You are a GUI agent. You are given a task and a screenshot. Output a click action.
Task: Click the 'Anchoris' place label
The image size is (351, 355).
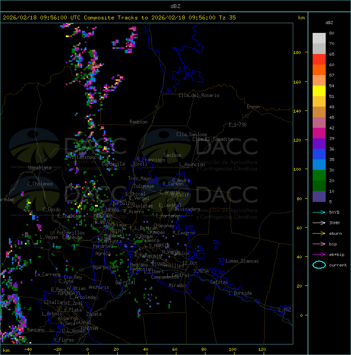pyautogui.click(x=99, y=287)
